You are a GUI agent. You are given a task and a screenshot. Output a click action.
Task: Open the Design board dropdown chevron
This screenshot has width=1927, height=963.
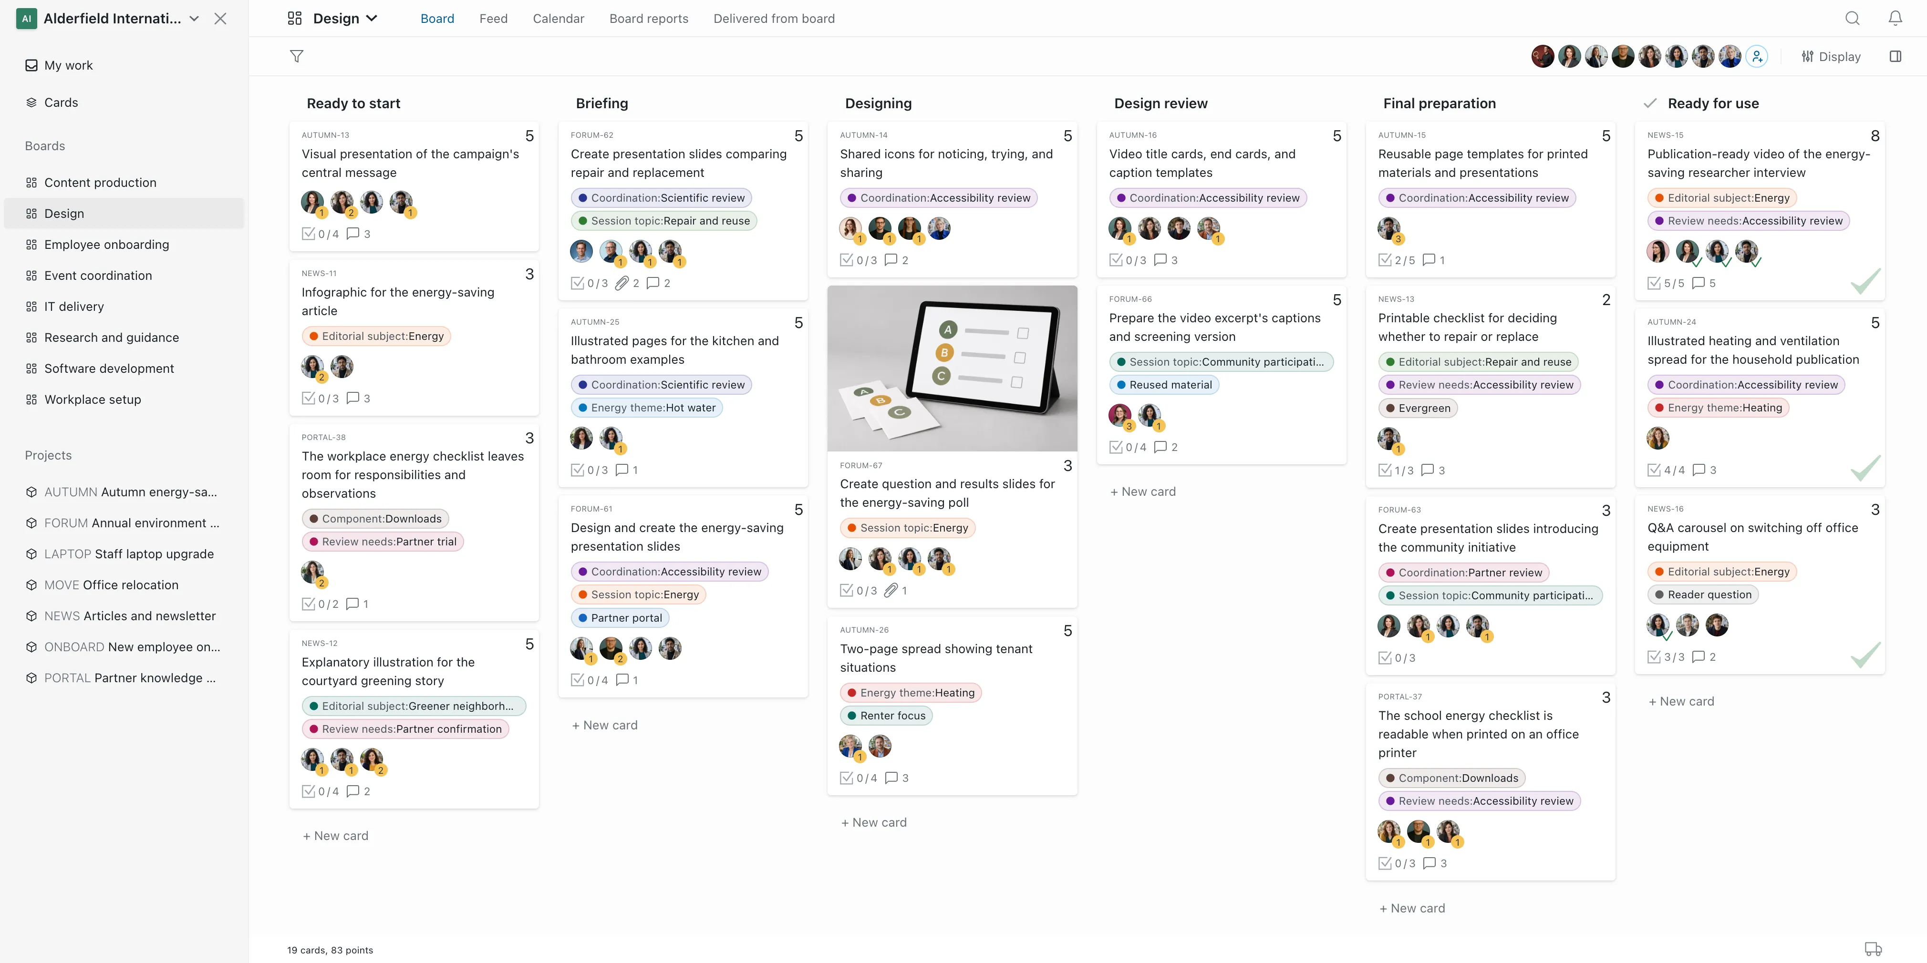click(x=371, y=18)
